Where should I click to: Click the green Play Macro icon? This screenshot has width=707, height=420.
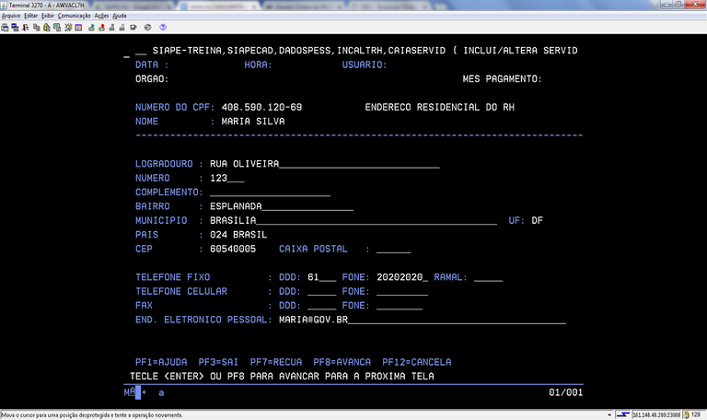pos(91,28)
